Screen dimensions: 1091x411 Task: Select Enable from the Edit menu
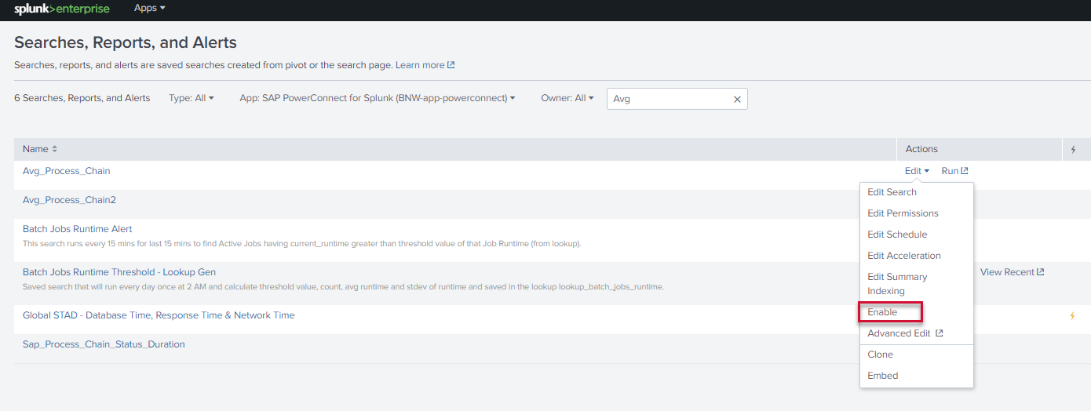(882, 312)
